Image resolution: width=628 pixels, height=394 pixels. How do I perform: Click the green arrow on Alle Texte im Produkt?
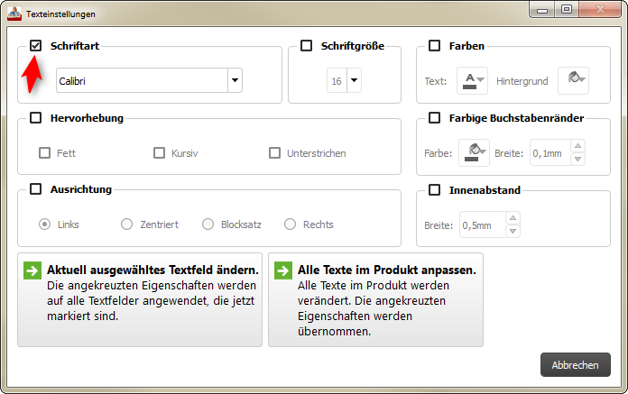(x=282, y=270)
